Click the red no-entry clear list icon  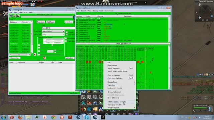tap(44, 58)
